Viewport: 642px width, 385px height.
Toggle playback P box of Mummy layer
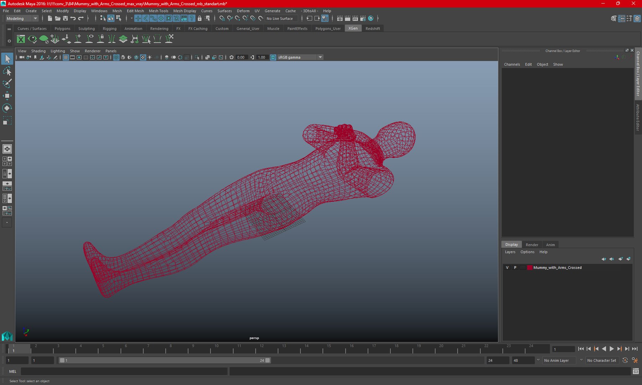515,268
